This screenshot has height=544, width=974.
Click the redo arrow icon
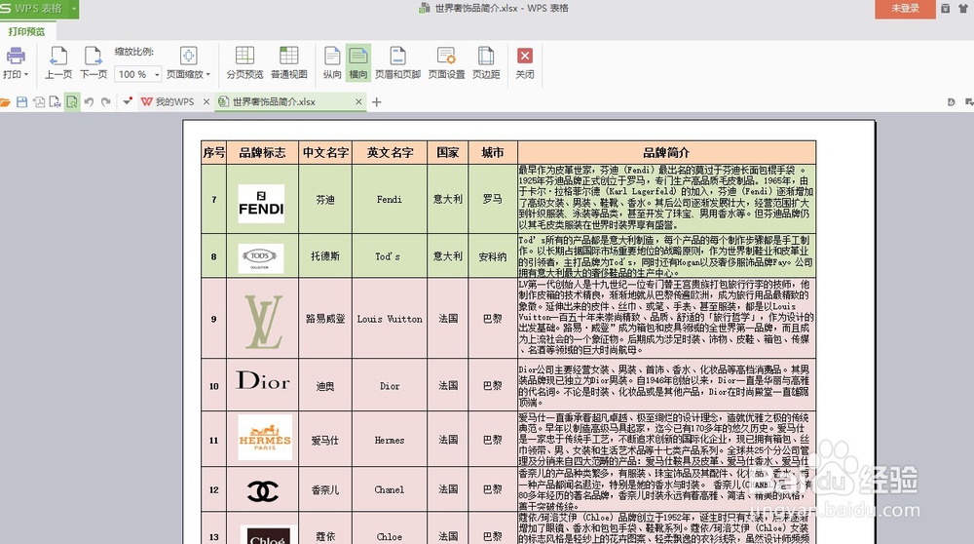[x=105, y=102]
